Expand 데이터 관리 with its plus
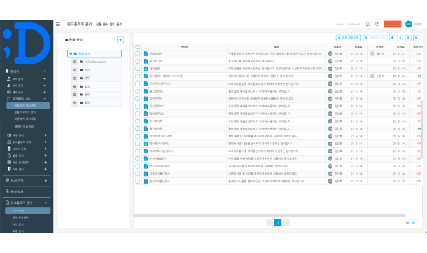427x253 pixels. [x=45, y=149]
